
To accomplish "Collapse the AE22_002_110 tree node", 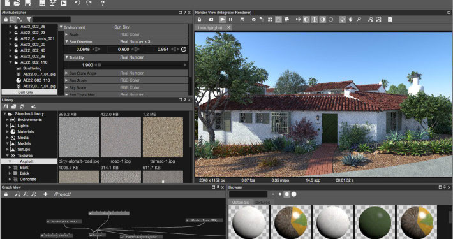I will pyautogui.click(x=10, y=62).
